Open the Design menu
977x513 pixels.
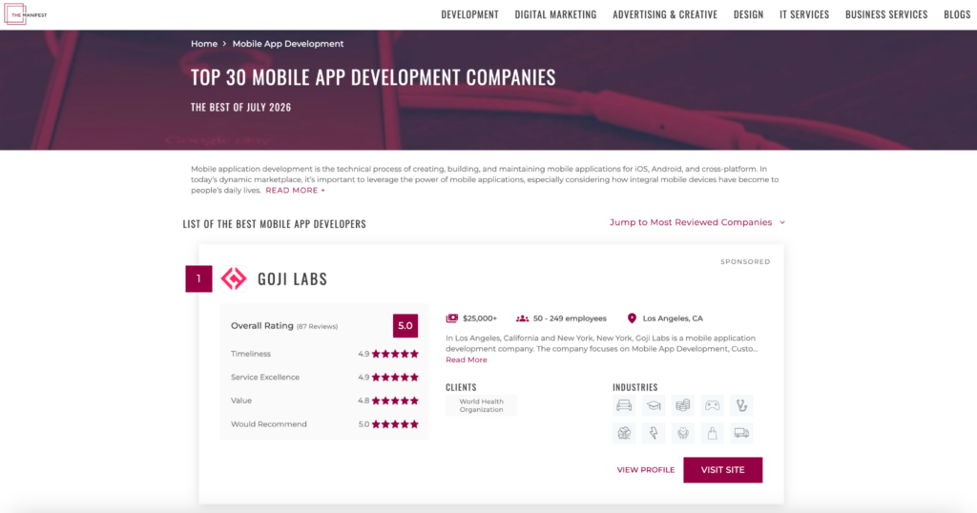[x=748, y=14]
